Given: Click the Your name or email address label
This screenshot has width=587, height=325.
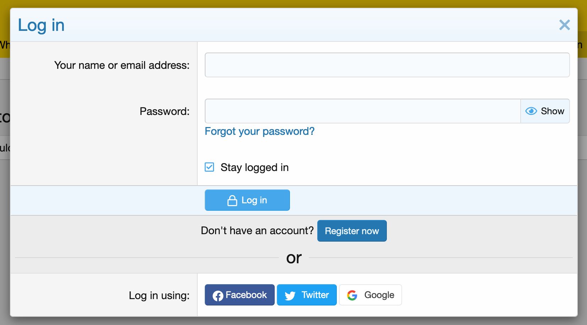Looking at the screenshot, I should [122, 65].
